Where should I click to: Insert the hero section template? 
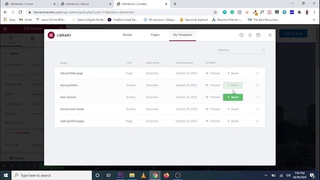pos(233,97)
